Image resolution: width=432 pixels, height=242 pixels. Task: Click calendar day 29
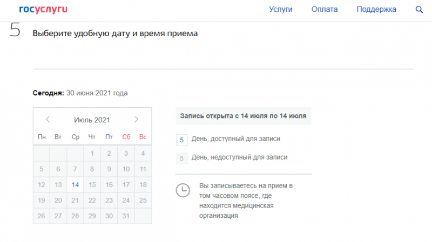(92, 216)
